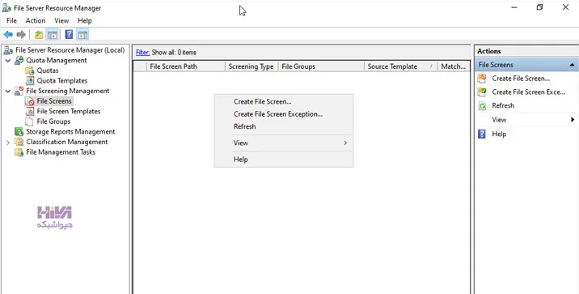579x294 pixels.
Task: Click the Filter link
Action: coord(142,53)
